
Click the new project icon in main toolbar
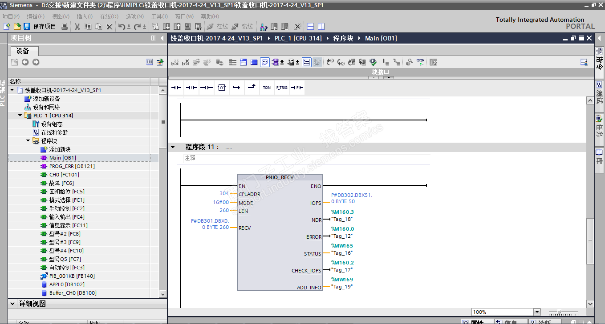click(x=7, y=27)
